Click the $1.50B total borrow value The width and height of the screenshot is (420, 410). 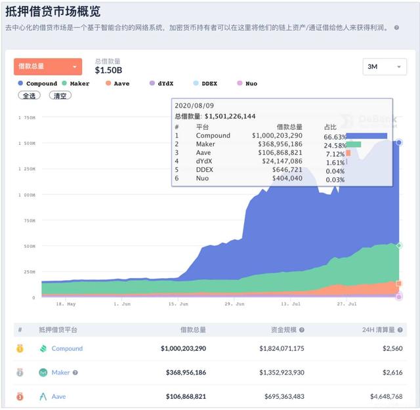tap(108, 70)
